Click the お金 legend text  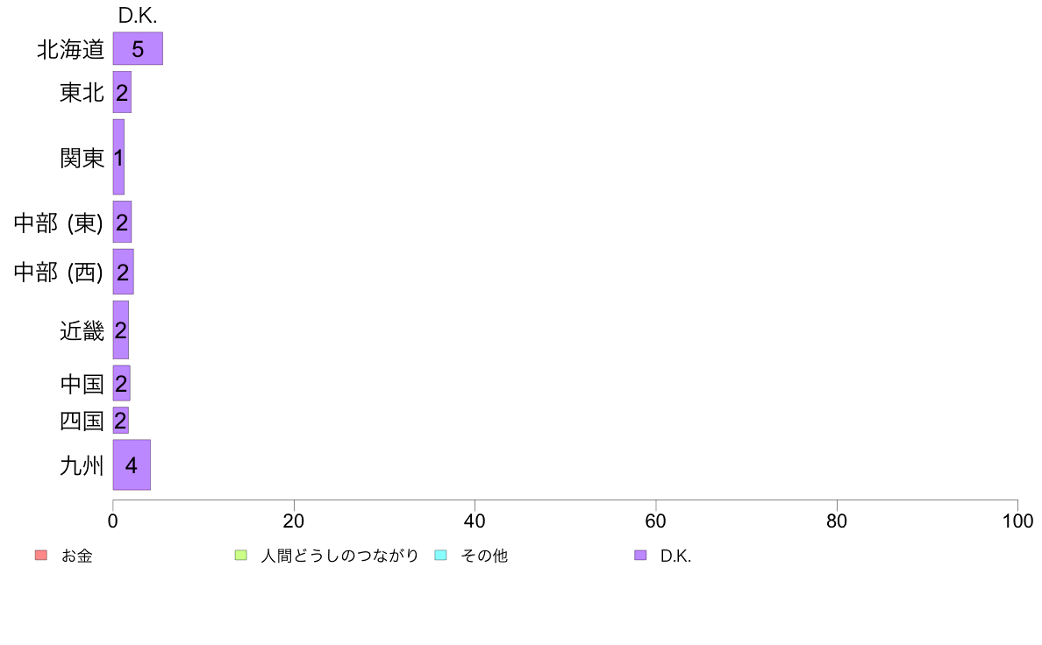coord(76,556)
